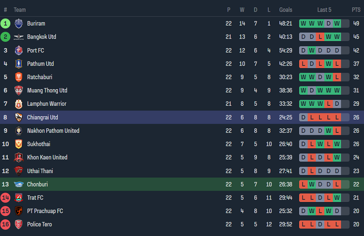Click the Chonburi shark logo icon

point(19,184)
